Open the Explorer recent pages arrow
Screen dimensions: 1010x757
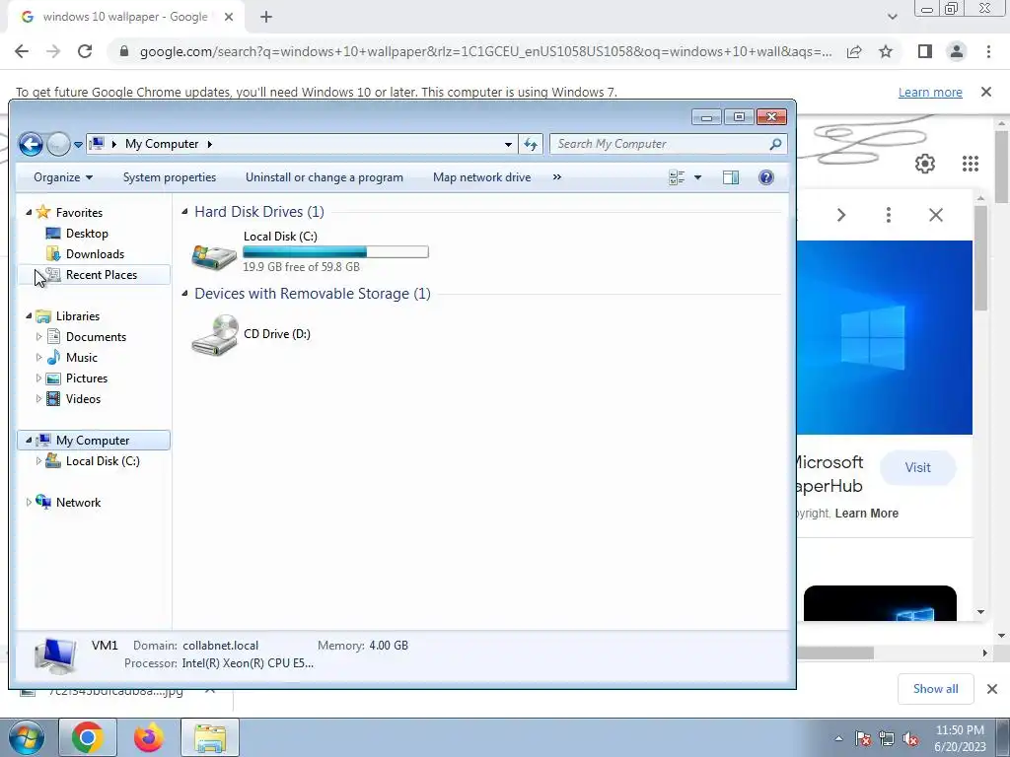[78, 145]
